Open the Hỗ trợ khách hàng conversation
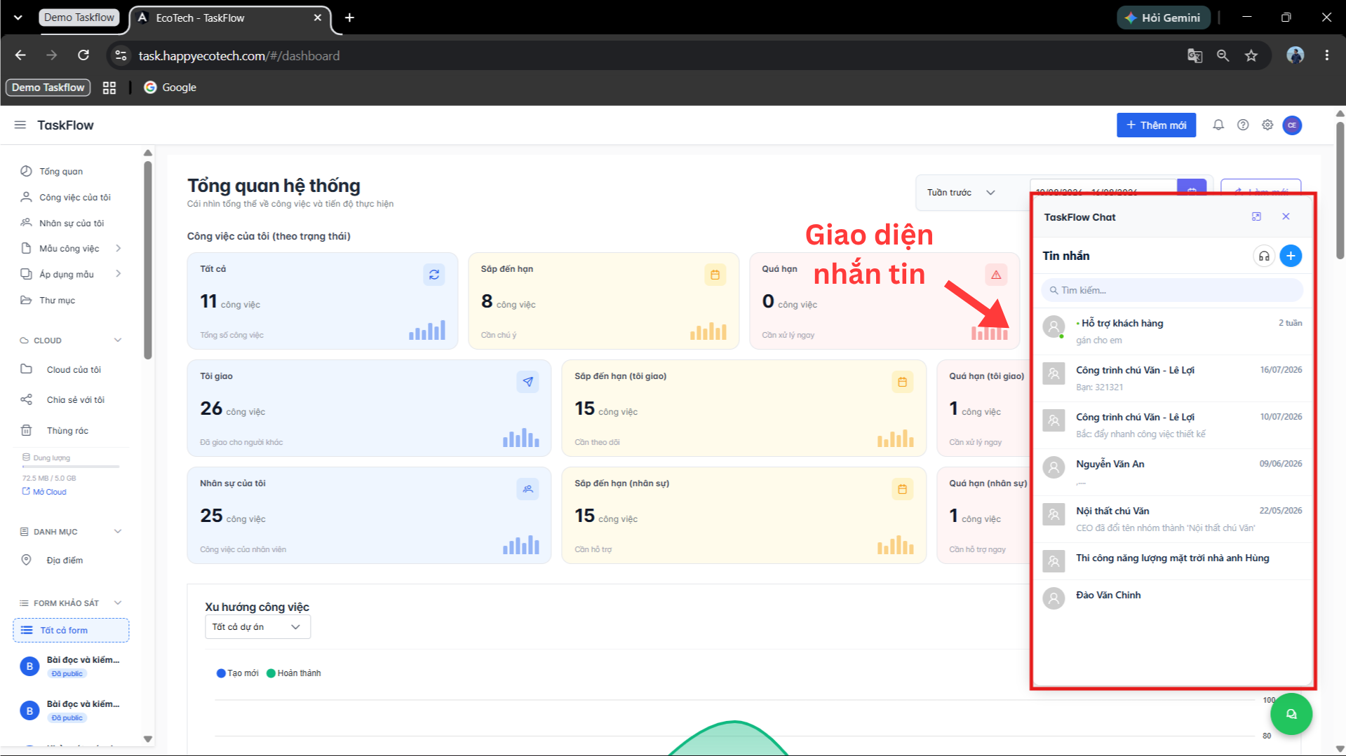Screen dimensions: 1346x756 click(x=1172, y=331)
